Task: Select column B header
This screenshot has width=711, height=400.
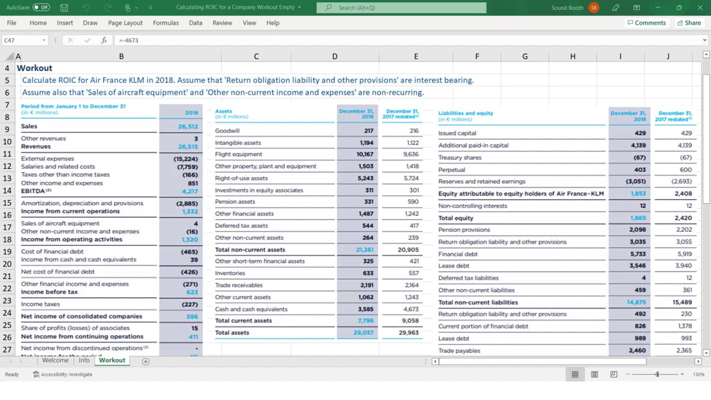Action: (121, 57)
